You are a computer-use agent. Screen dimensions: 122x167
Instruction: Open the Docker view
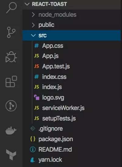pos(11,130)
